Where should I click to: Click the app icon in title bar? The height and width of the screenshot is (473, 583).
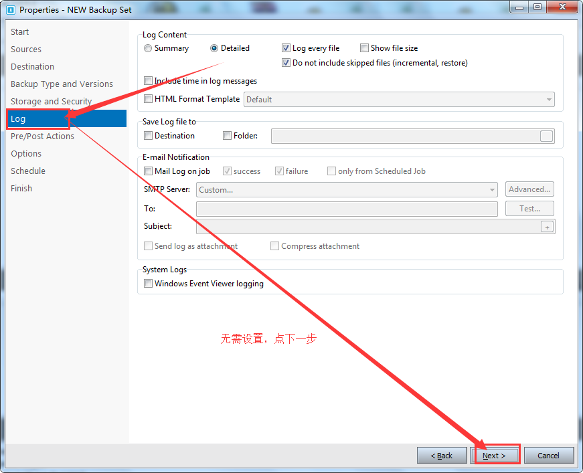[10, 10]
